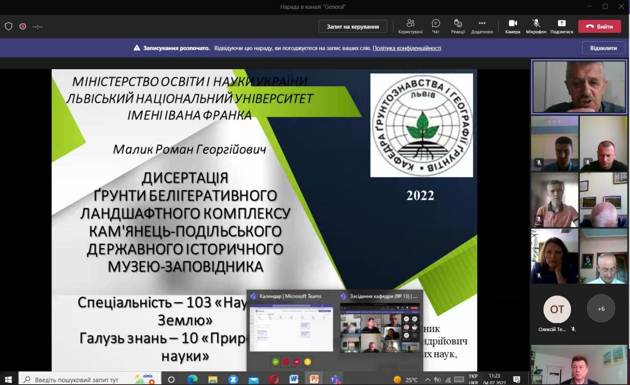The image size is (630, 385).
Task: Select the ОТ participant avatar
Action: click(557, 309)
